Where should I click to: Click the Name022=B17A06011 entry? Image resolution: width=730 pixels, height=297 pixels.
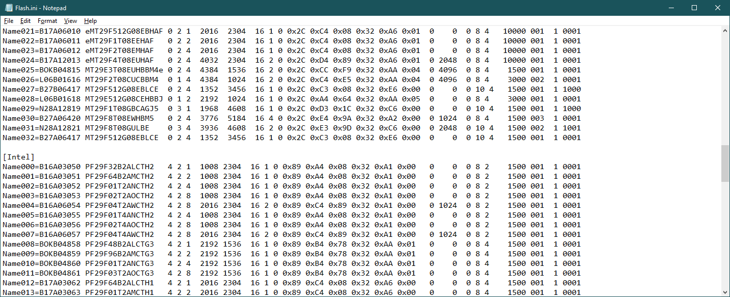(41, 41)
